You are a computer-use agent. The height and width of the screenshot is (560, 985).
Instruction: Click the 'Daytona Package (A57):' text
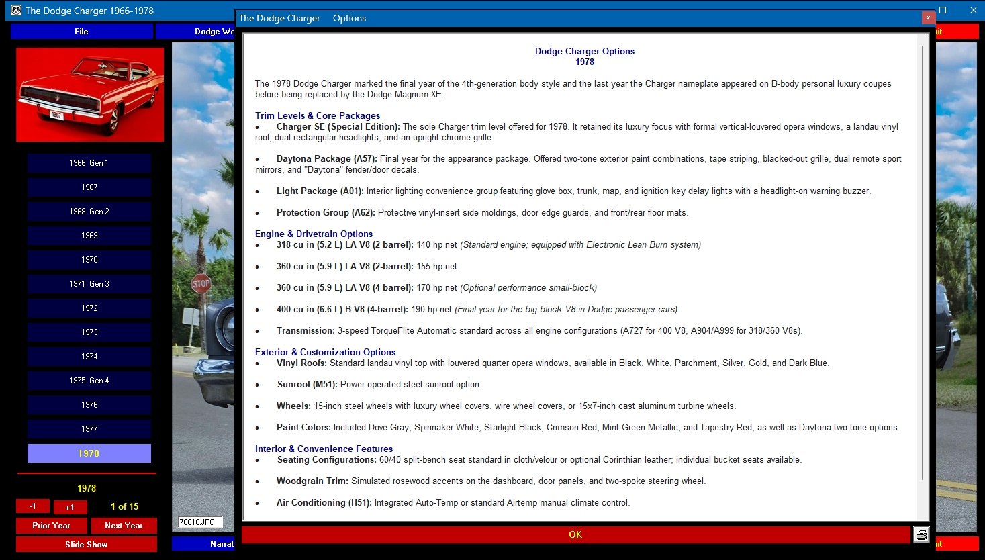click(x=327, y=158)
